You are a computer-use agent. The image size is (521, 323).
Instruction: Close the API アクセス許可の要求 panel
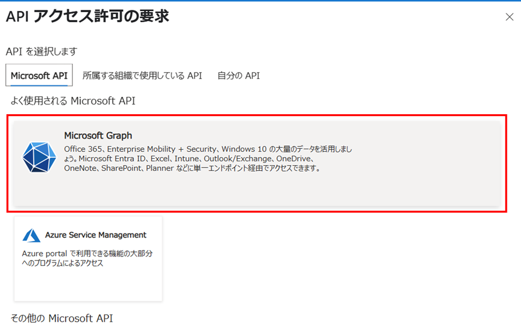[x=509, y=17]
